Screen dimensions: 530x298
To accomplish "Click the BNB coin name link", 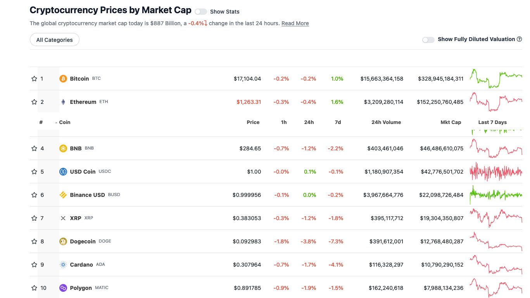I will (x=76, y=148).
